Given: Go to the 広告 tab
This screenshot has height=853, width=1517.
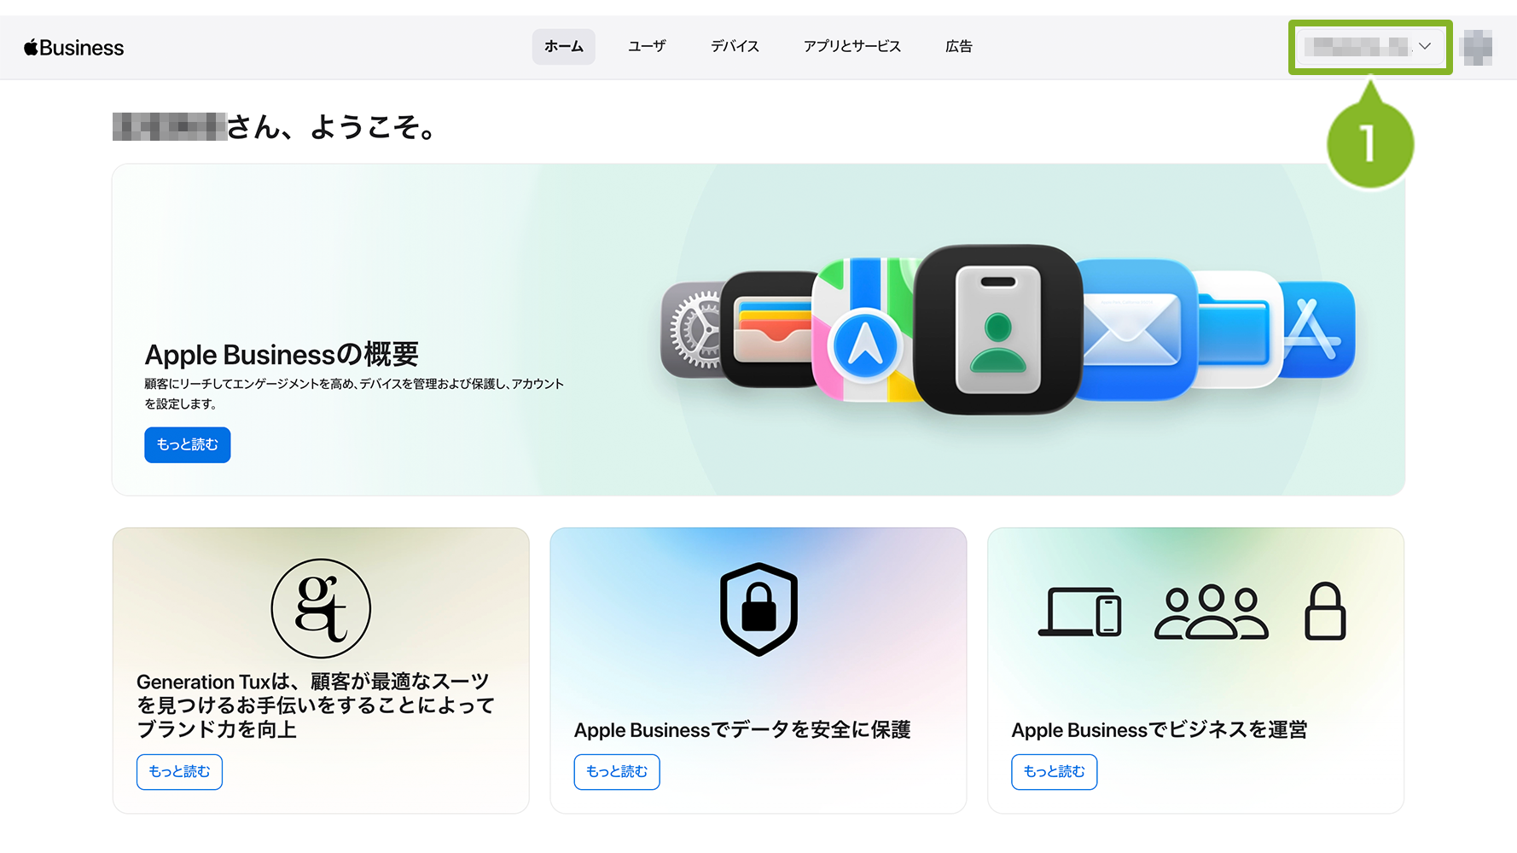Looking at the screenshot, I should point(958,46).
